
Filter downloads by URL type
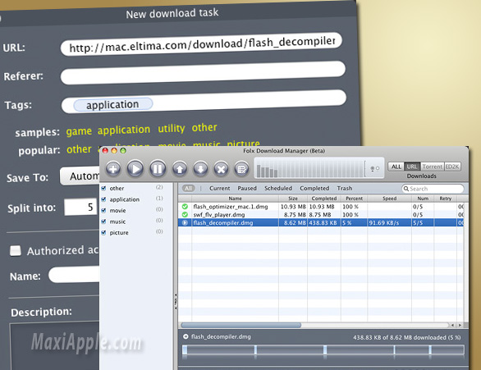tap(412, 167)
